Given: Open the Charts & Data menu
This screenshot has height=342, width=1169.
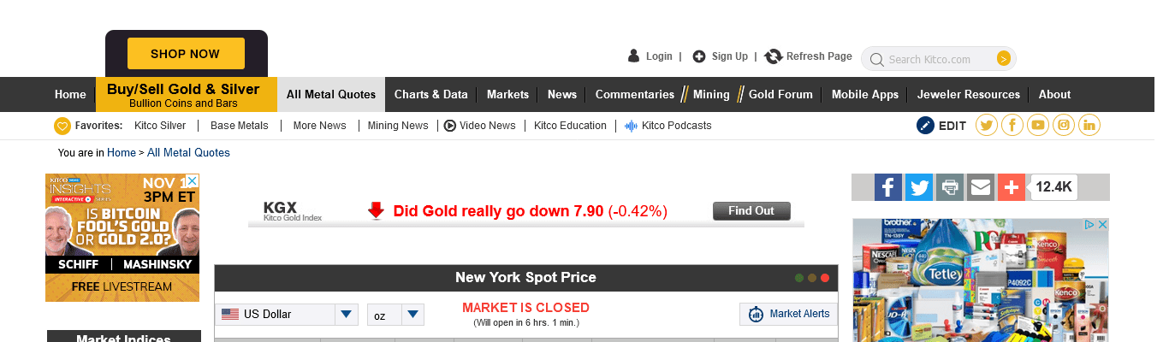Looking at the screenshot, I should click(x=431, y=95).
